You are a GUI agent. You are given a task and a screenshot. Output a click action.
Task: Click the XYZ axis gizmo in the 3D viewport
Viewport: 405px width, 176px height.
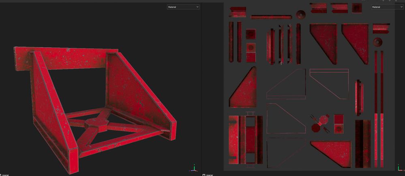194,168
